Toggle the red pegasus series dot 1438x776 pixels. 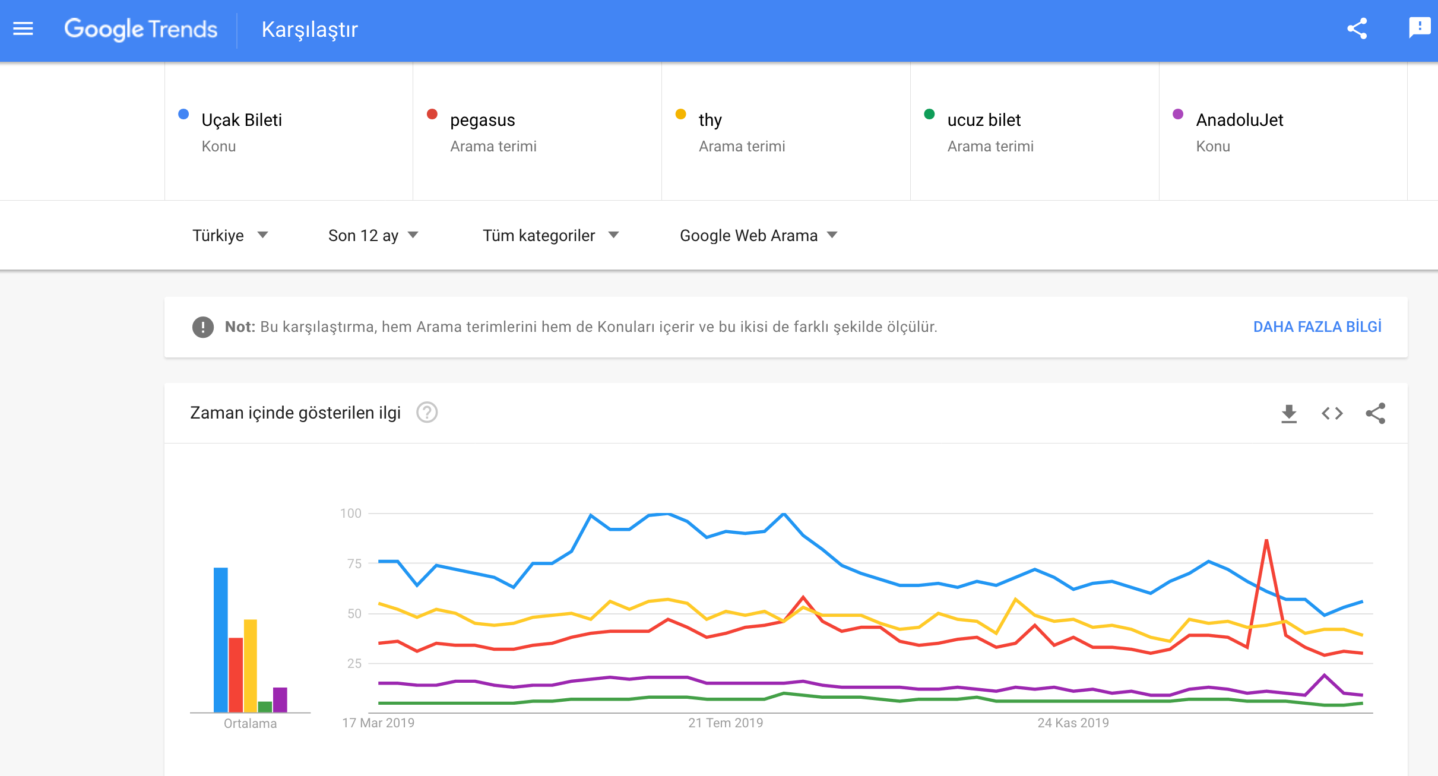432,114
